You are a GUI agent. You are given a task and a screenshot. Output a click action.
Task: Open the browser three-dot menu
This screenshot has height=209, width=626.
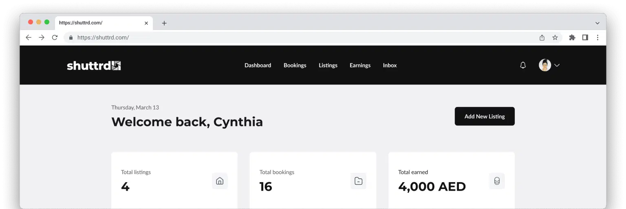(597, 37)
